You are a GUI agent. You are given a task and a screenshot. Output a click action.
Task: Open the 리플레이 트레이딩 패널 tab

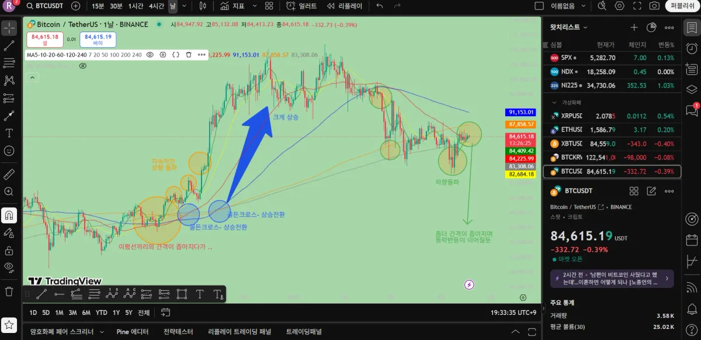(240, 331)
